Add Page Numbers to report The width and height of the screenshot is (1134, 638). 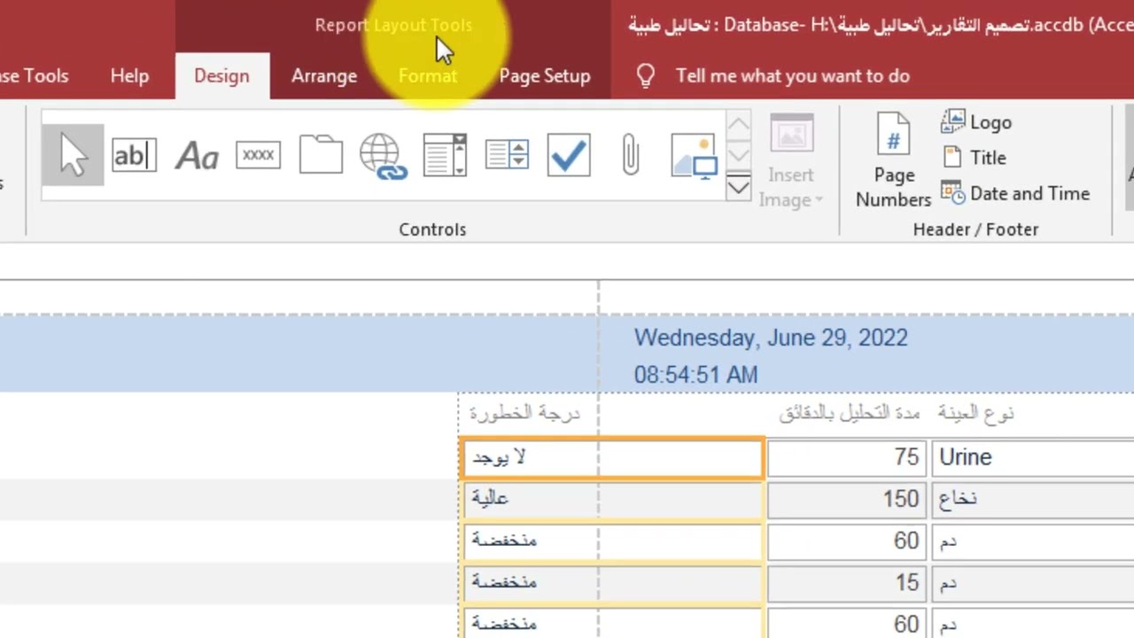click(x=893, y=162)
